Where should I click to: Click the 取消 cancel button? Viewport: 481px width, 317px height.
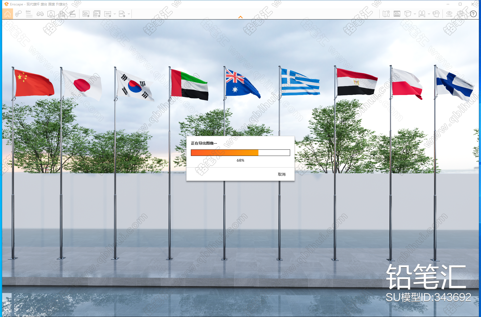(282, 174)
